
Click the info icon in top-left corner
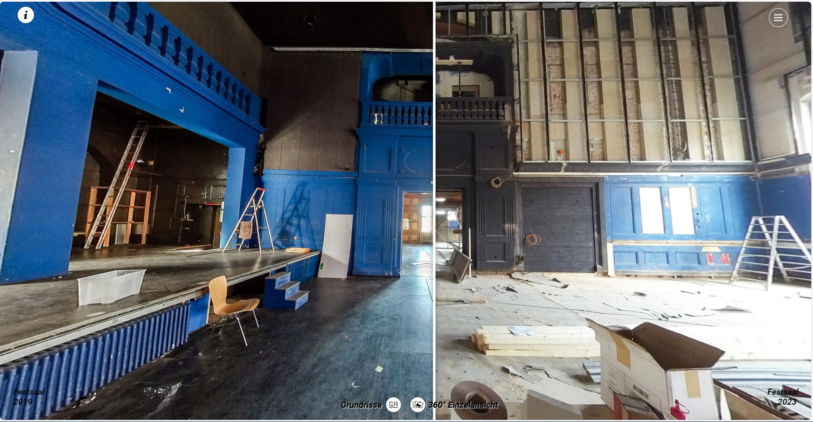[x=26, y=15]
